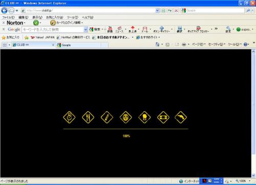Expand the Google toolbar search history dropdown

(x=86, y=30)
